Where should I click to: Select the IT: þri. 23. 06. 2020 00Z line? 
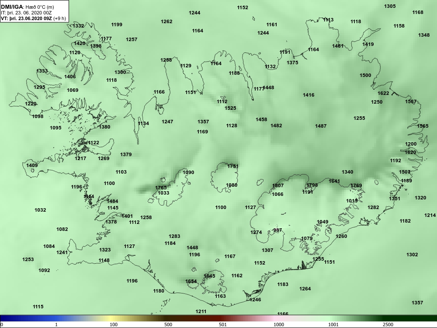[x=26, y=13]
